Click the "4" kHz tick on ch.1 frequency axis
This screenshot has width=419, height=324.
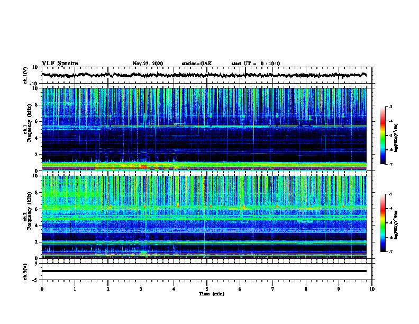point(37,138)
